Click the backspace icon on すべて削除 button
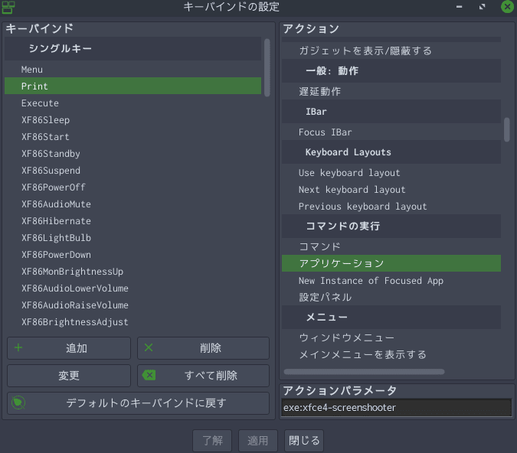This screenshot has width=517, height=453. coord(149,375)
